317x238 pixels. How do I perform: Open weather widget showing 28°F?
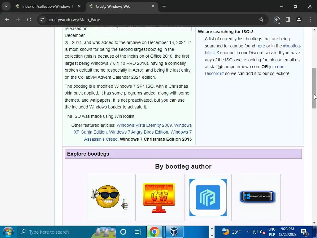[x=231, y=232]
